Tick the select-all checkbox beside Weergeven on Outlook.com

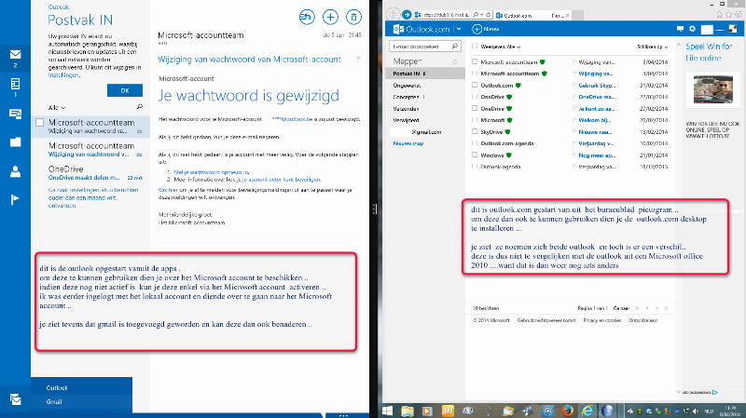pos(475,47)
